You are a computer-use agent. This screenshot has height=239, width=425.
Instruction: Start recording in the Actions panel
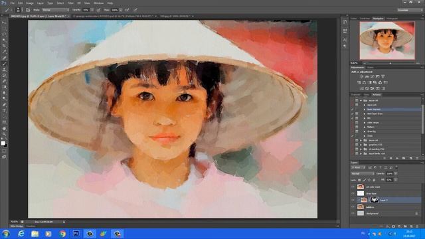point(391,158)
